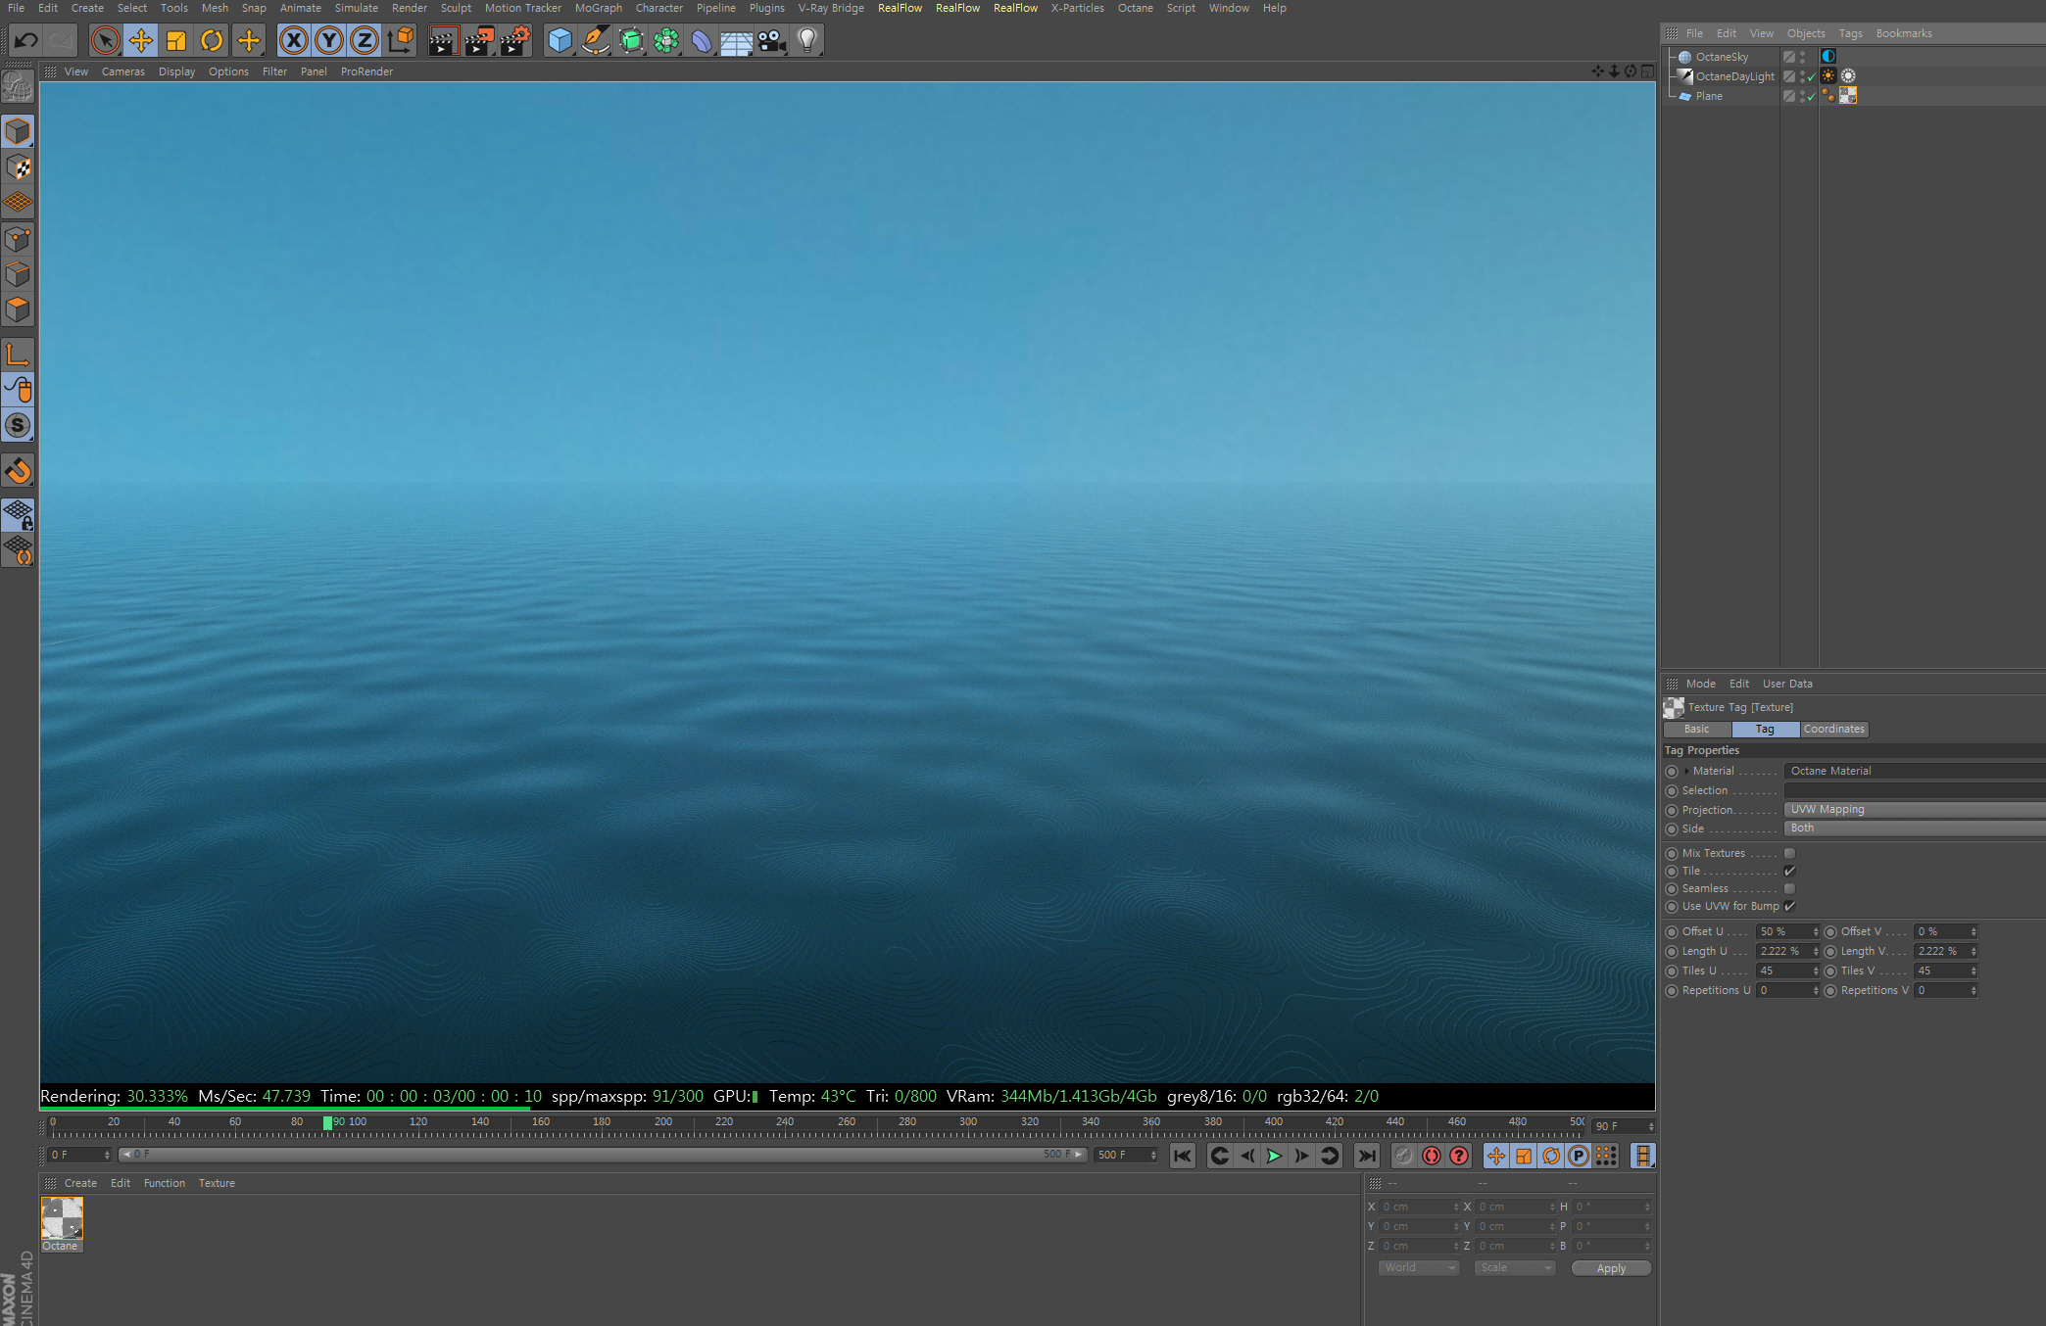Add a light object

[807, 40]
